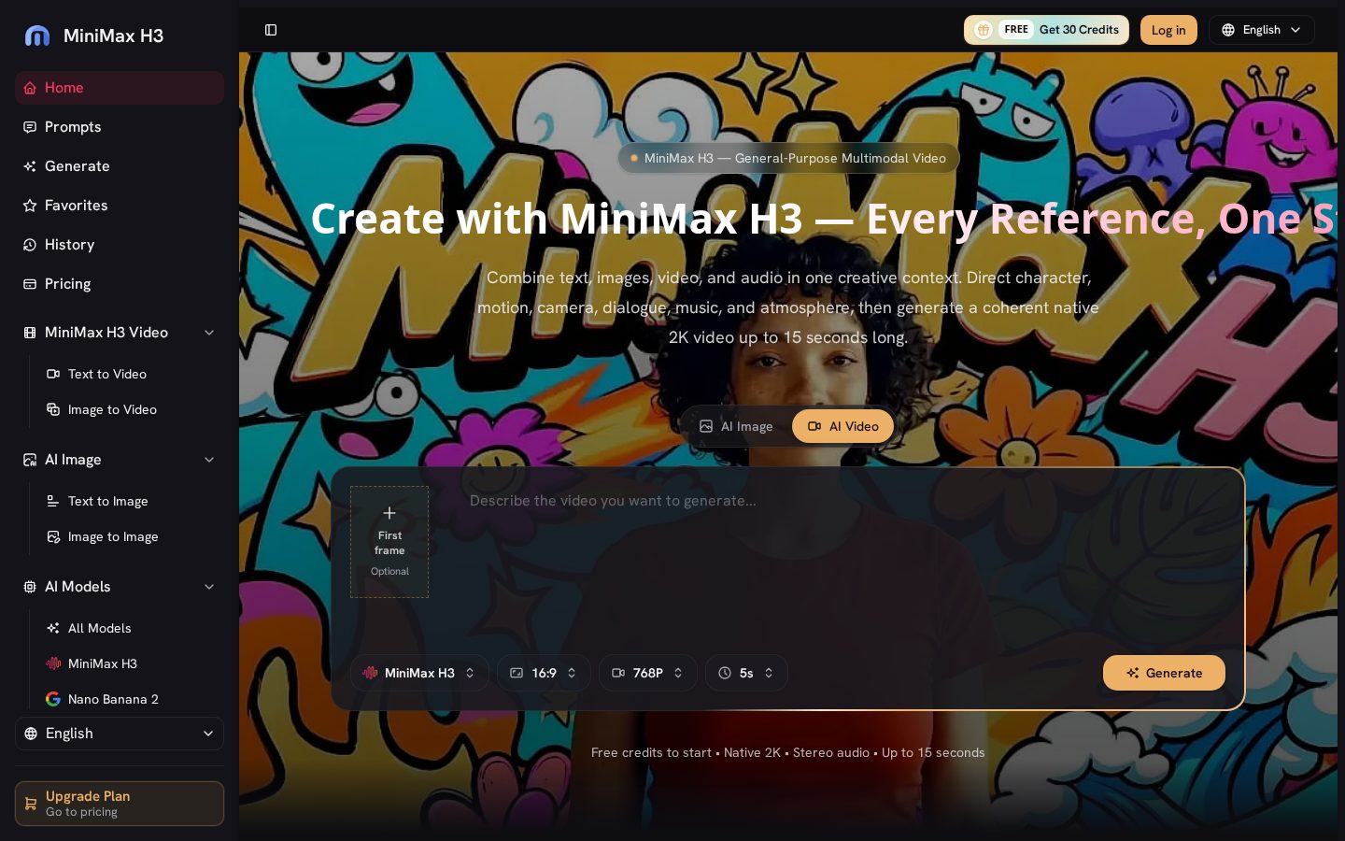The image size is (1345, 841).
Task: Collapse the AI Models sidebar section
Action: tap(209, 587)
